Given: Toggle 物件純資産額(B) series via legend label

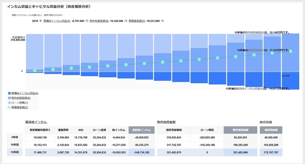Looking at the screenshot, I should coord(21,98).
